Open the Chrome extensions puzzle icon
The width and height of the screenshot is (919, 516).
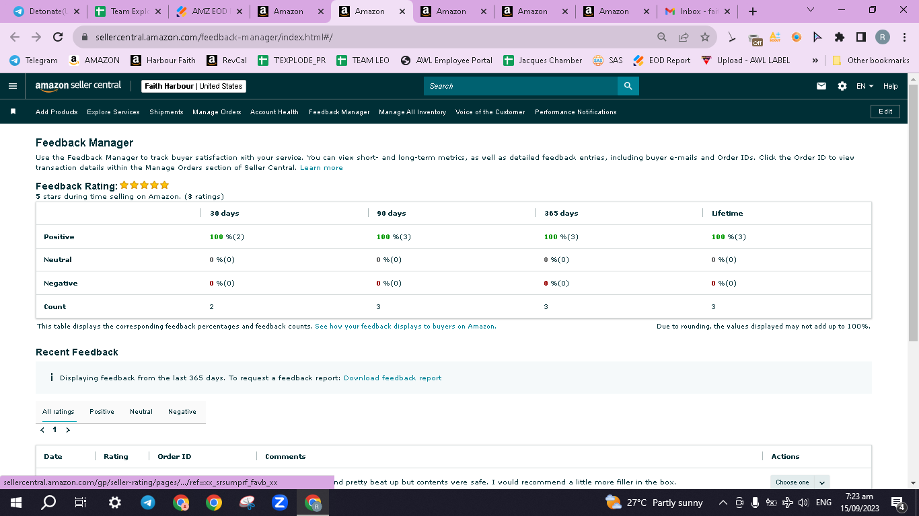(840, 37)
